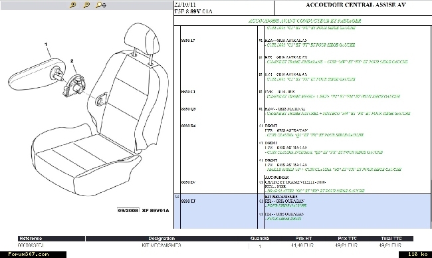Select part reference 8850 R4

click(x=189, y=126)
